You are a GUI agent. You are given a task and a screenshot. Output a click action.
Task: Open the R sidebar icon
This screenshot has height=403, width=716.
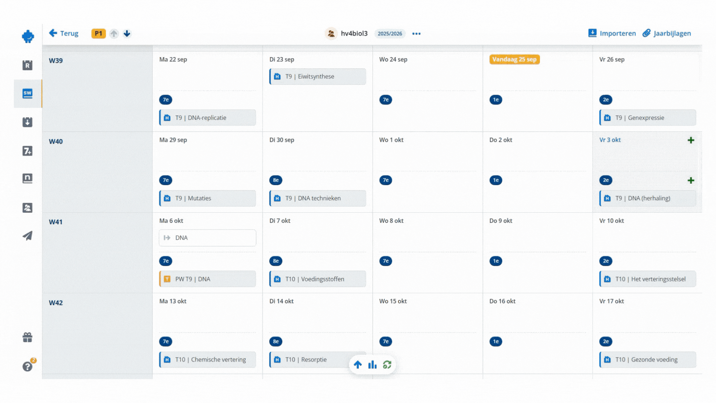[28, 65]
